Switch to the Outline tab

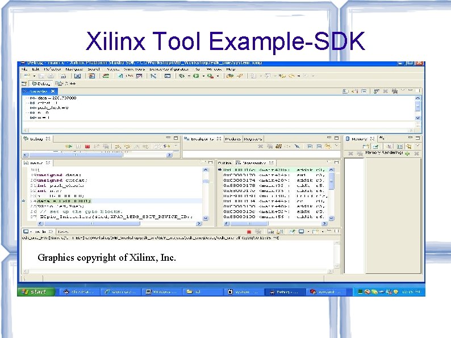(x=224, y=163)
